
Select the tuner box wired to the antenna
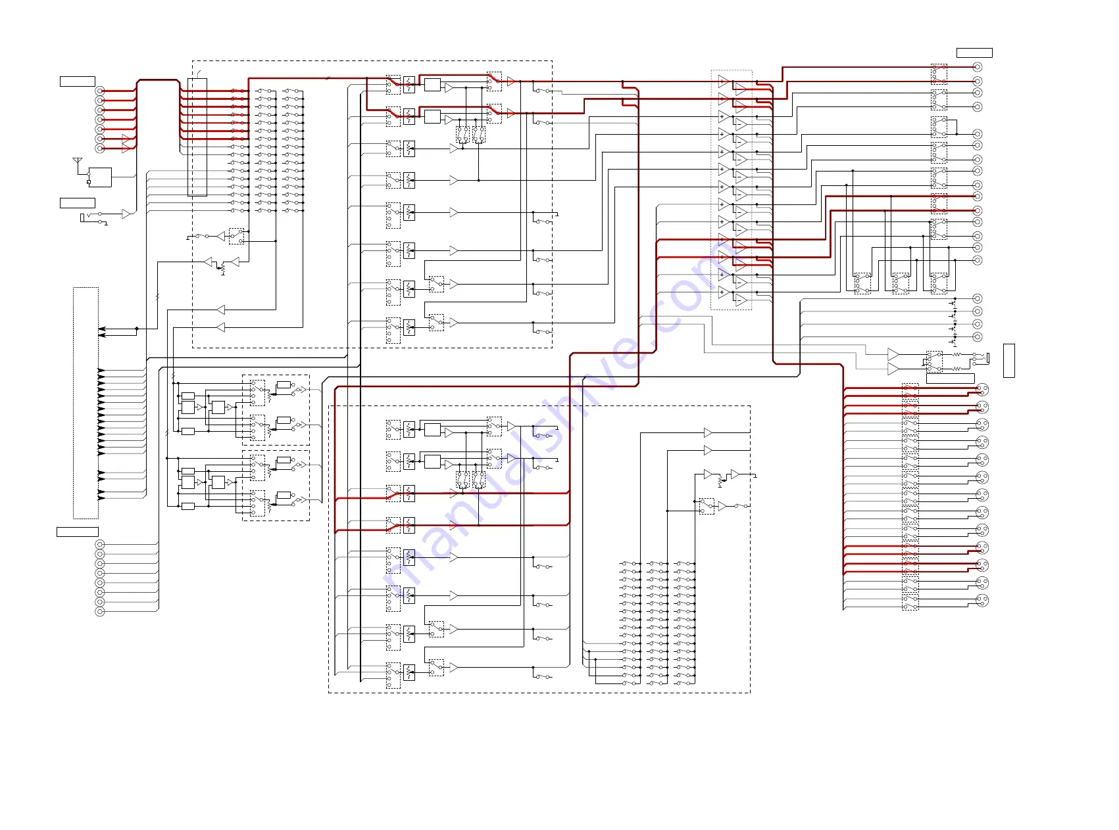point(101,177)
